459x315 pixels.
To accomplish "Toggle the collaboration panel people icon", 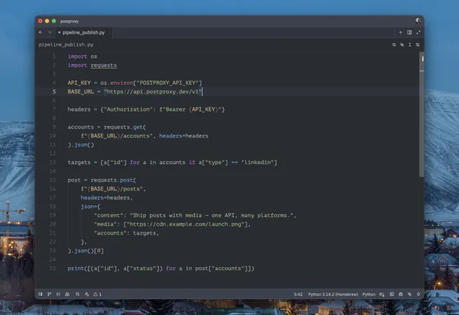I will (x=68, y=294).
